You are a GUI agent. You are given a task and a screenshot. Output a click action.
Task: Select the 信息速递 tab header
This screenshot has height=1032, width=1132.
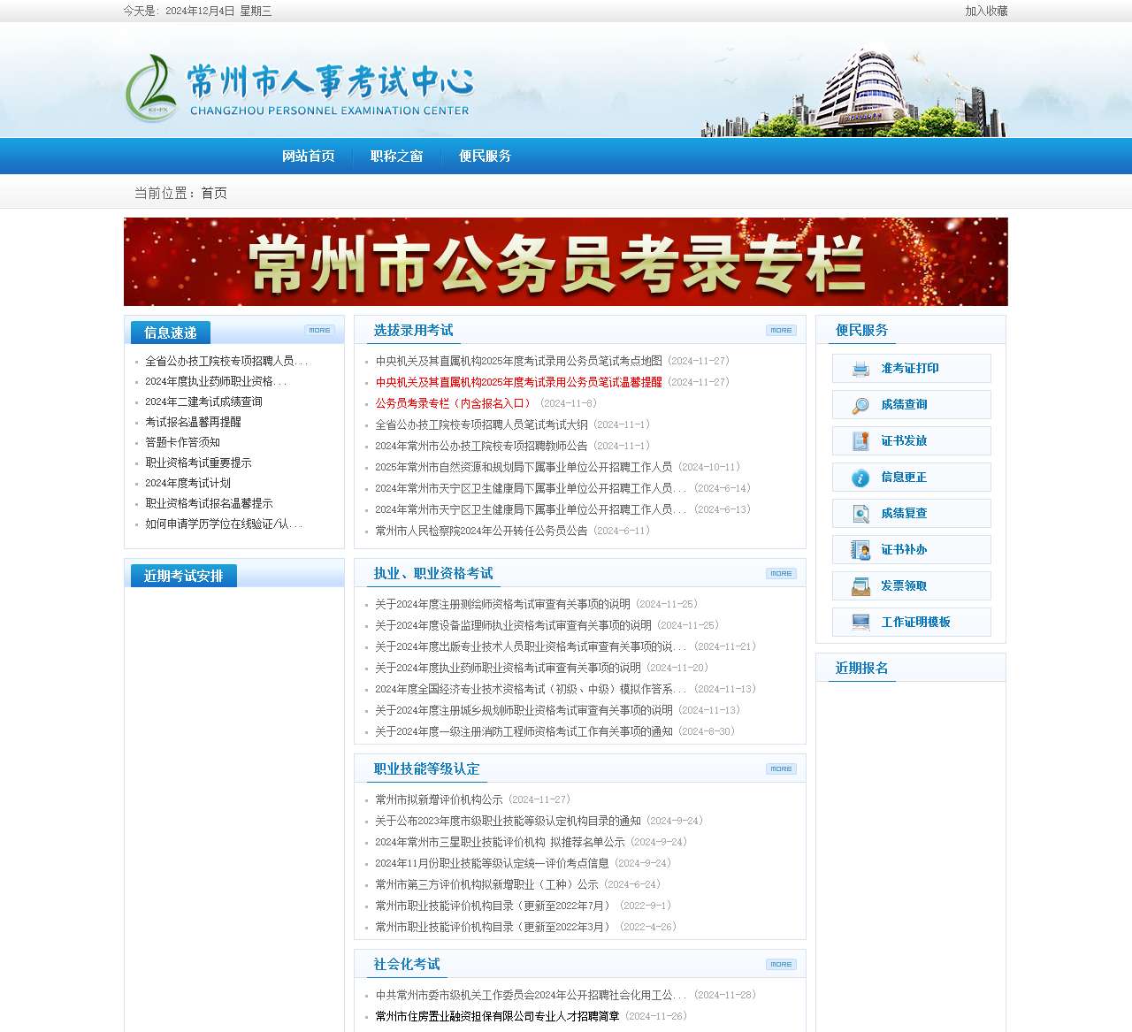(171, 333)
